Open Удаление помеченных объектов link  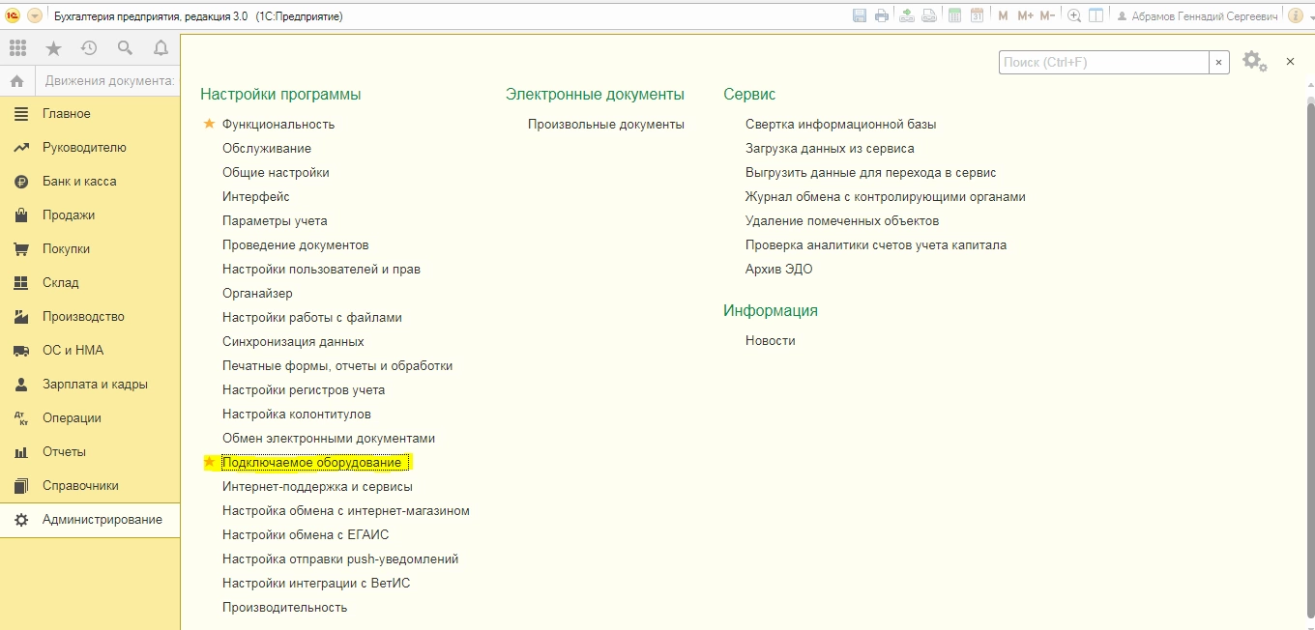coord(842,220)
